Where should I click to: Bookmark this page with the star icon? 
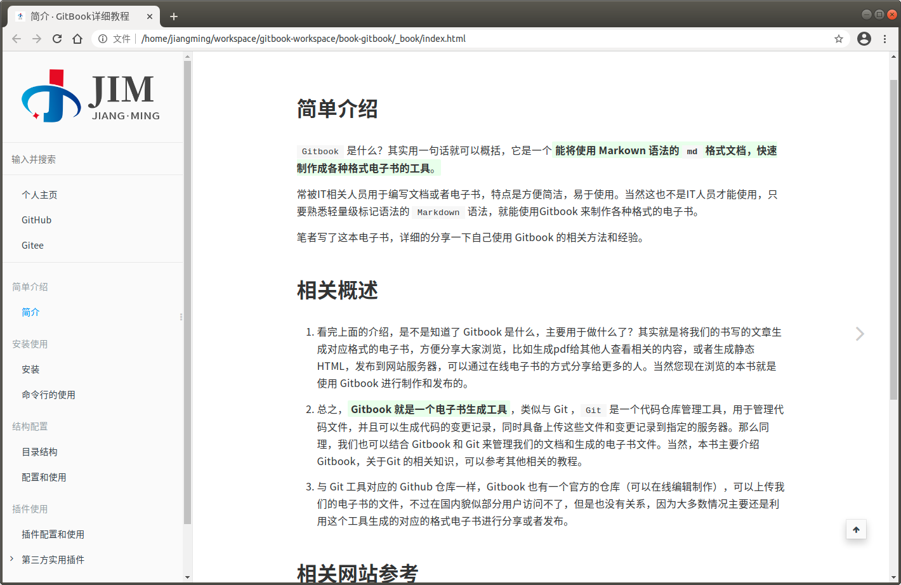pyautogui.click(x=839, y=39)
